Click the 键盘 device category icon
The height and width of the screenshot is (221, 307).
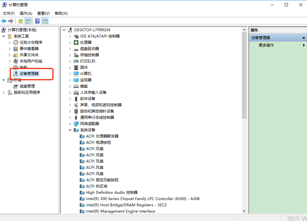(76, 86)
